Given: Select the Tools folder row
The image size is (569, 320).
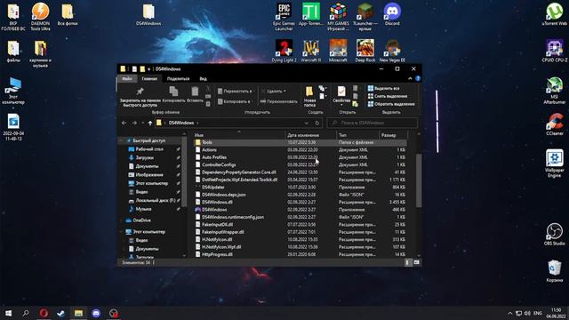Looking at the screenshot, I should coord(300,142).
